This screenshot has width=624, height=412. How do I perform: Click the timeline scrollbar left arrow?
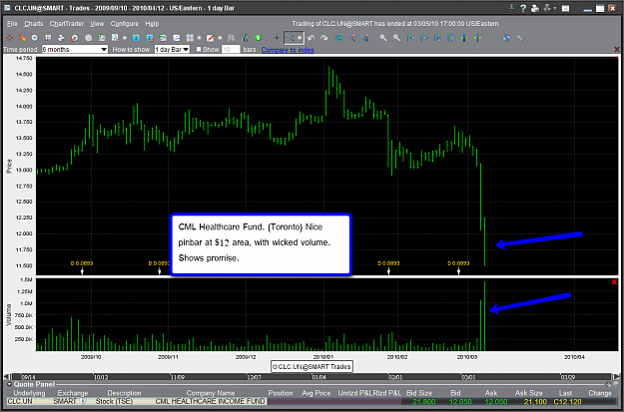6,377
